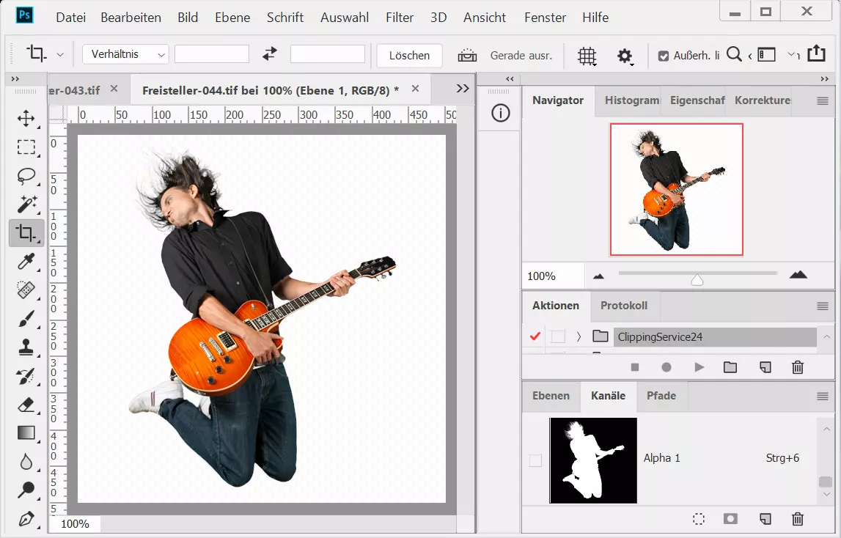Play the selected action

699,367
